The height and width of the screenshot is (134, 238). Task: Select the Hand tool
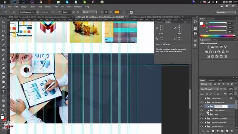[3, 106]
